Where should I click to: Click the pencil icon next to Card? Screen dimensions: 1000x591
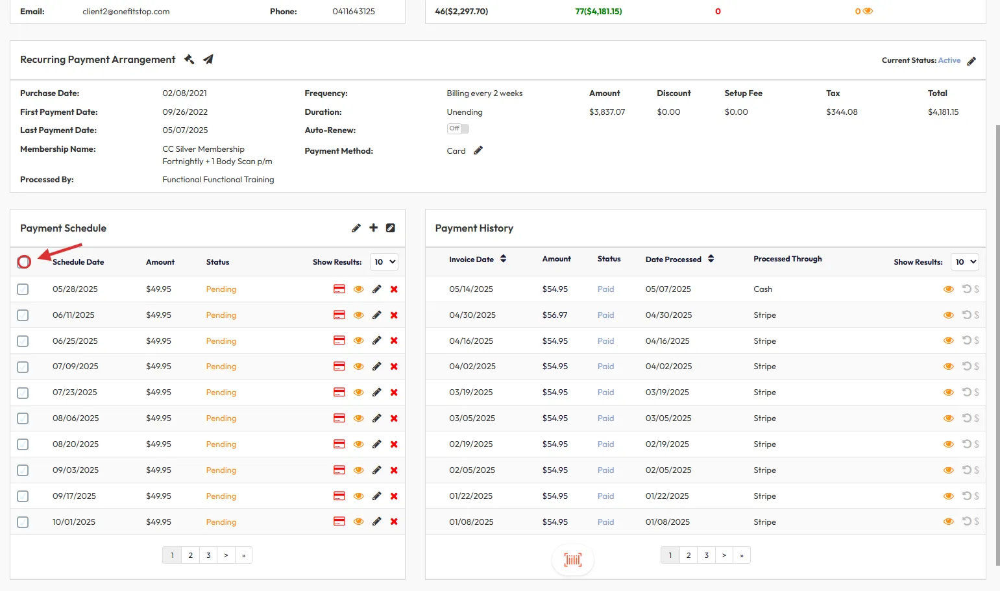click(x=478, y=151)
